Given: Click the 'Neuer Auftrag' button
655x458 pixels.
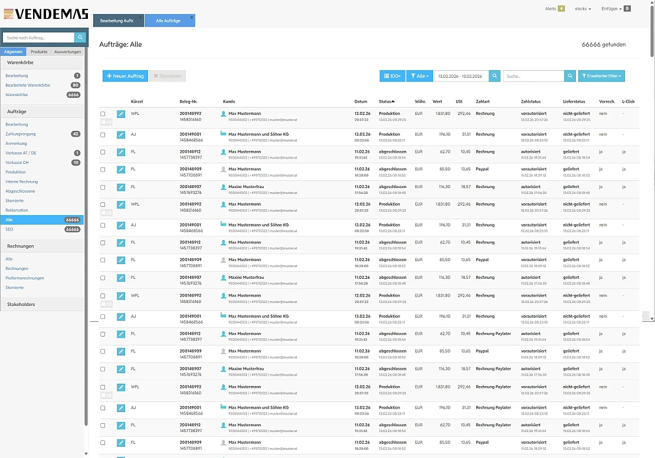Looking at the screenshot, I should (x=125, y=76).
